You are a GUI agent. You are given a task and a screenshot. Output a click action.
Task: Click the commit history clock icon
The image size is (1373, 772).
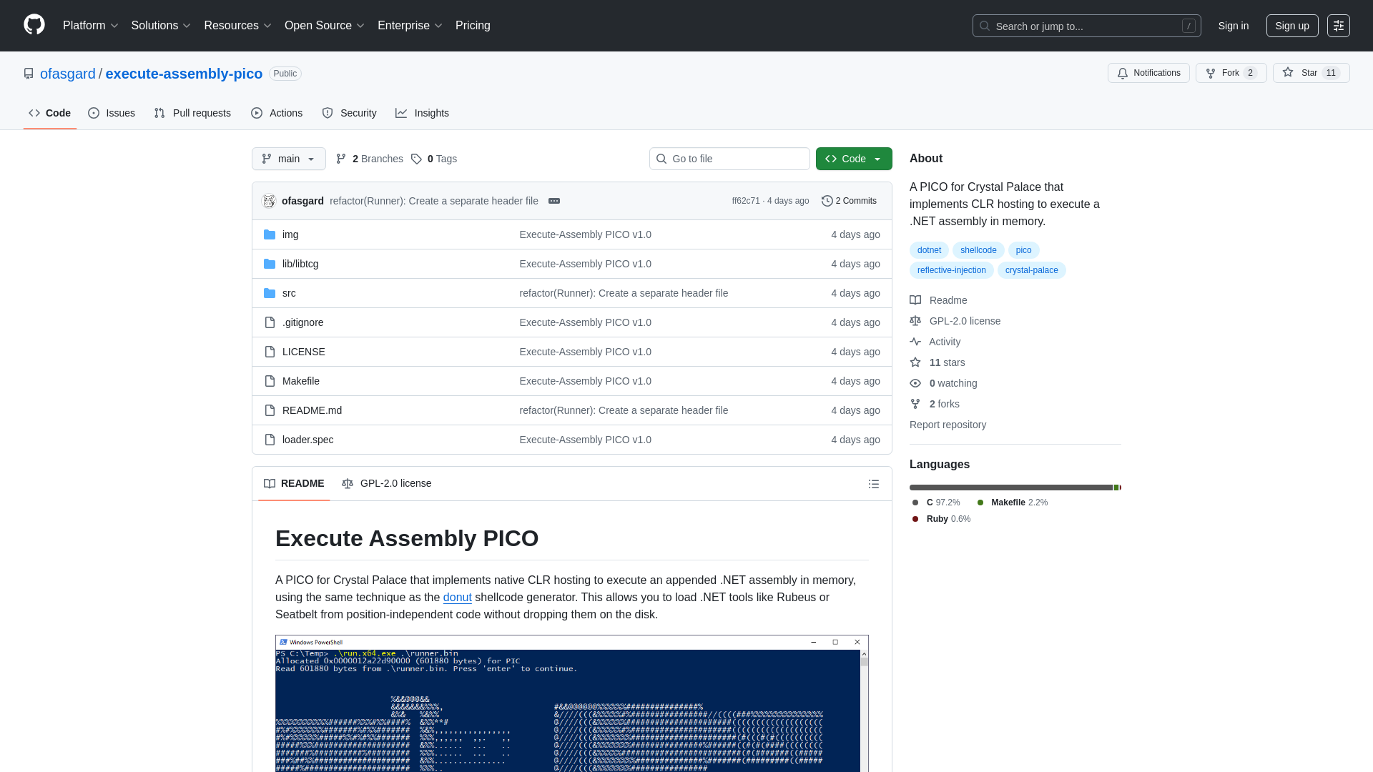(828, 201)
